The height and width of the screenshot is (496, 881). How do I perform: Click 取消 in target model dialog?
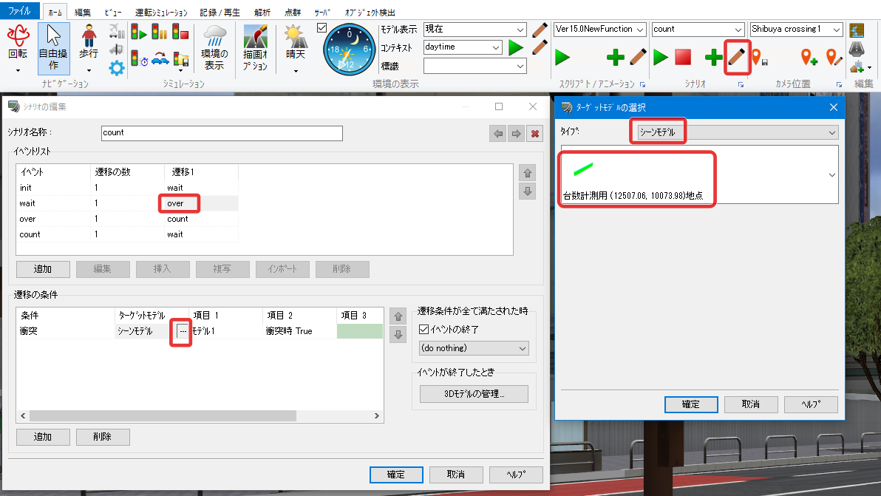pyautogui.click(x=751, y=404)
